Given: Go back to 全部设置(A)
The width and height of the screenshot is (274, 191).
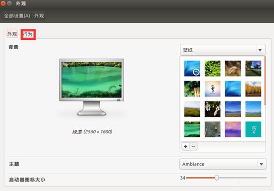Looking at the screenshot, I should coord(17,16).
